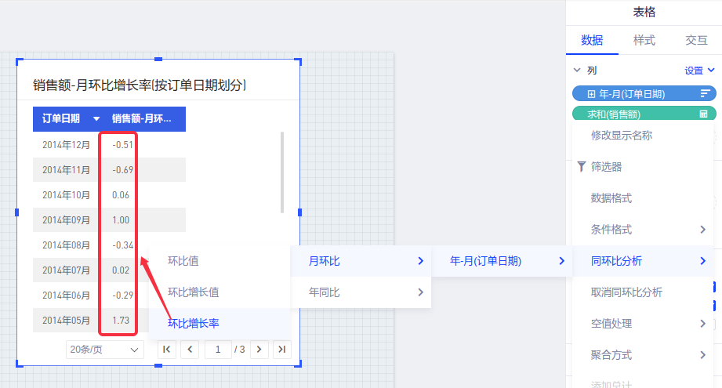Click 取消同环比分析 menu entry

click(x=626, y=292)
